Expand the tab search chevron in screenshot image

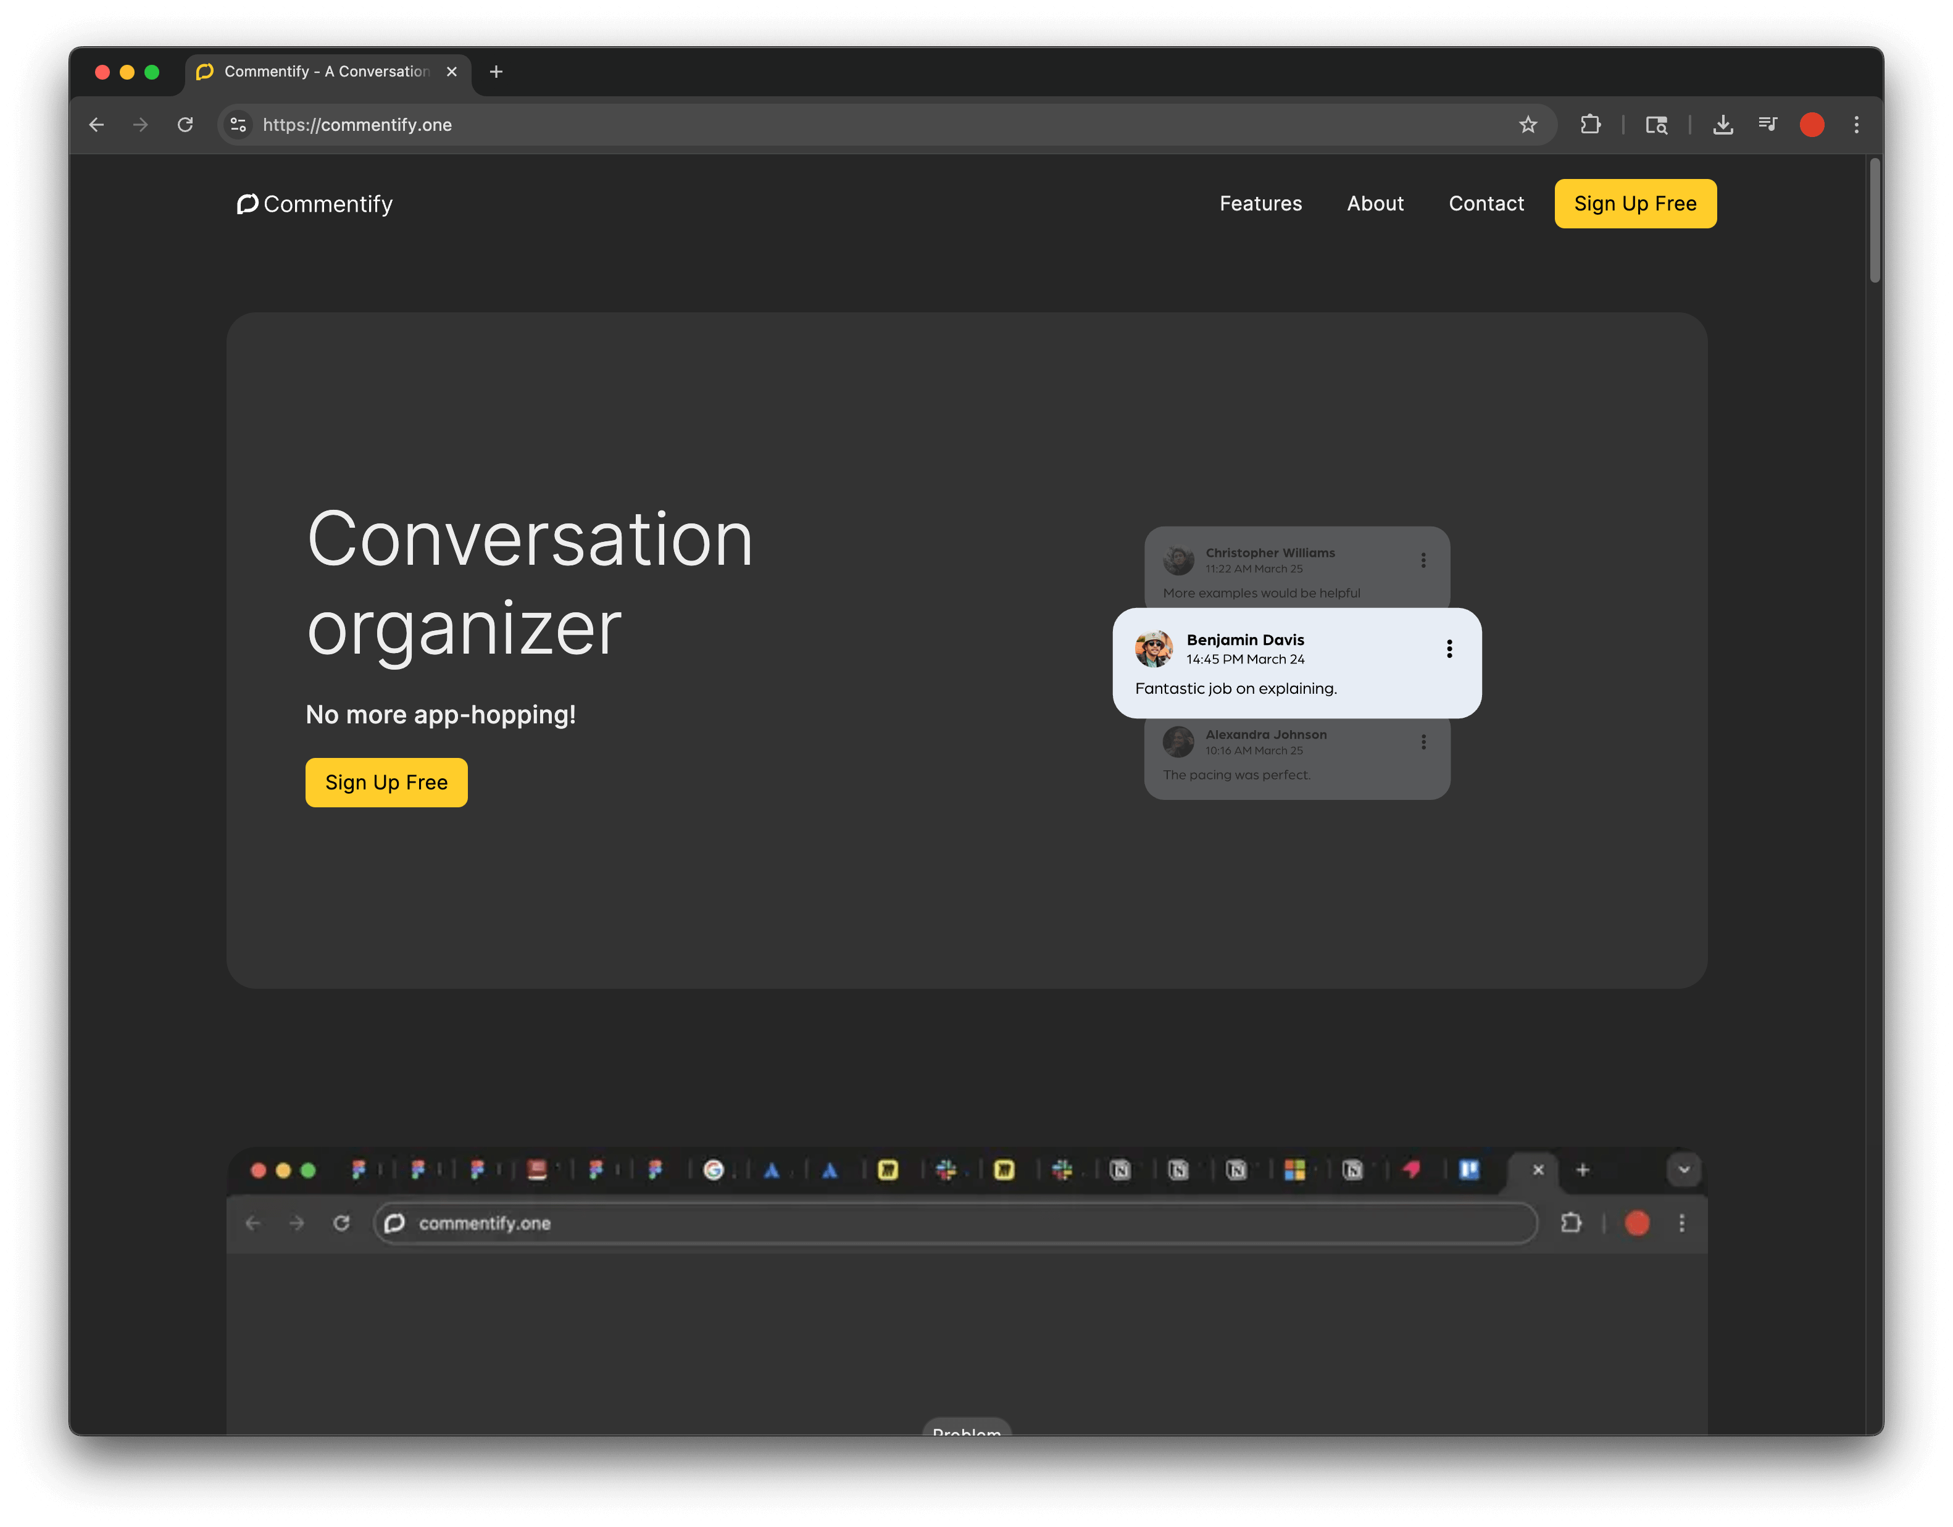point(1684,1170)
